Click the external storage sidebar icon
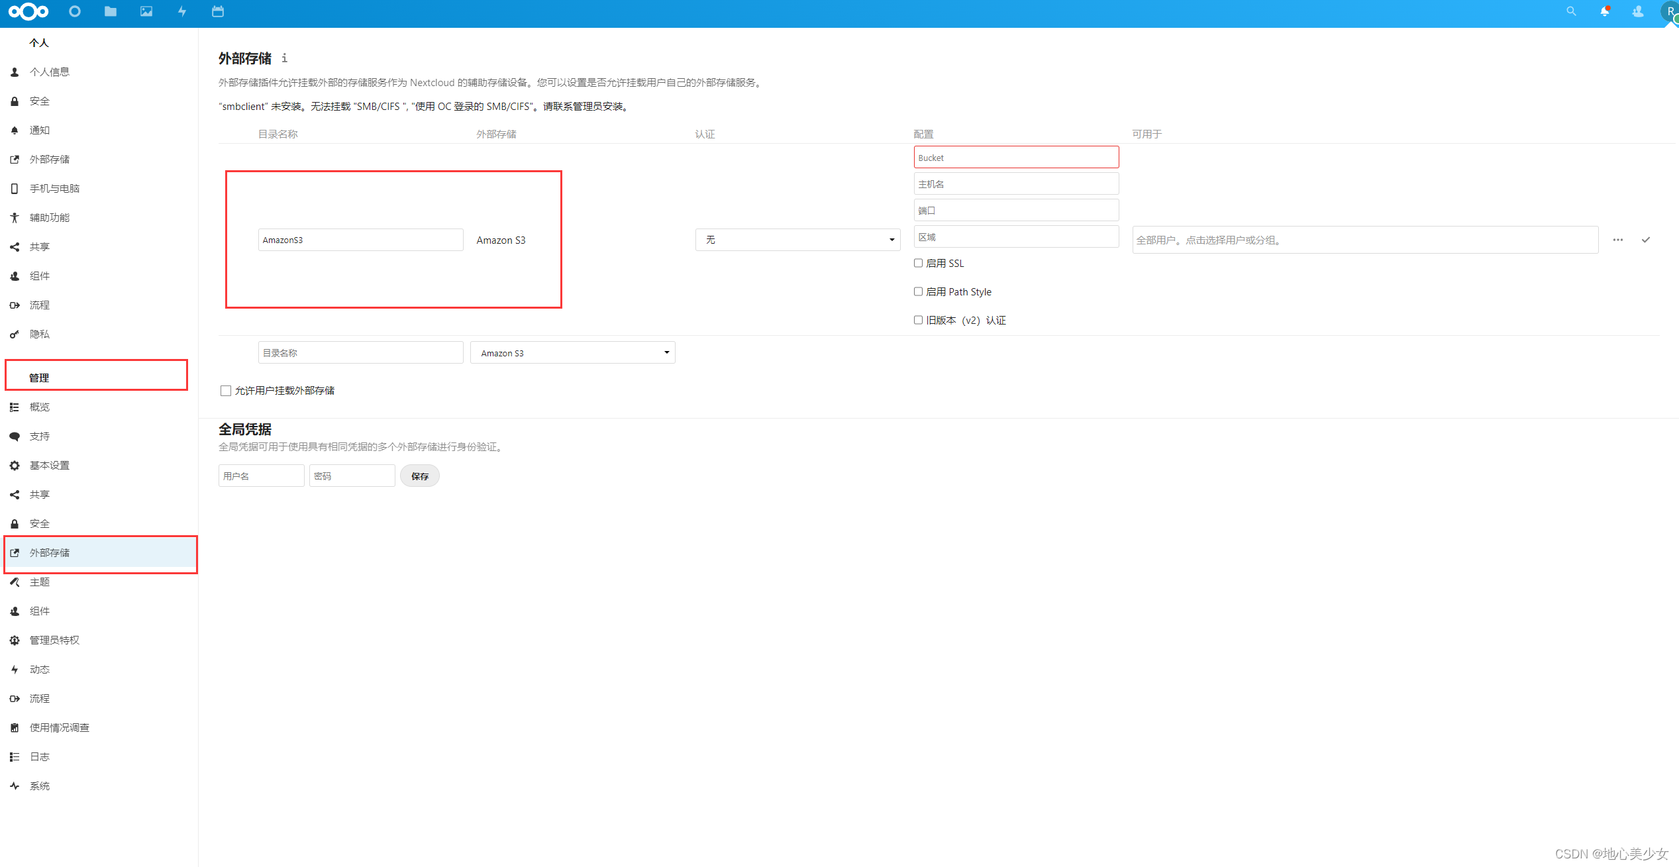This screenshot has width=1679, height=867. point(15,159)
